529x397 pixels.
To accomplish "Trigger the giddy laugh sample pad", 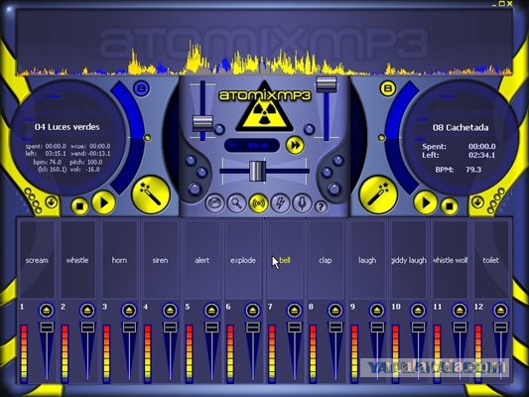I will (x=409, y=259).
